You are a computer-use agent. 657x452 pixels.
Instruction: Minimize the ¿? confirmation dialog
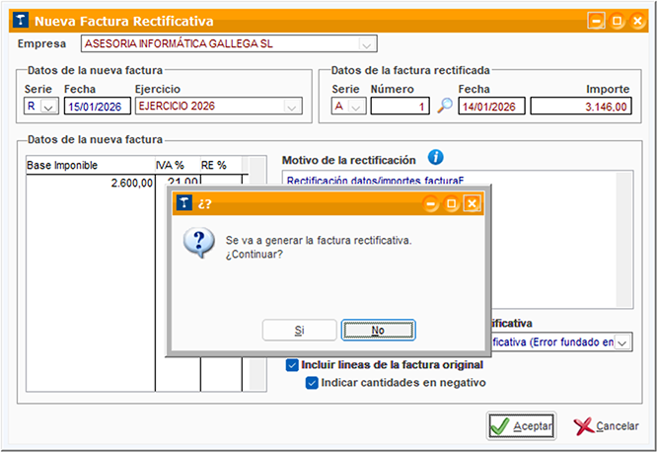coord(430,203)
